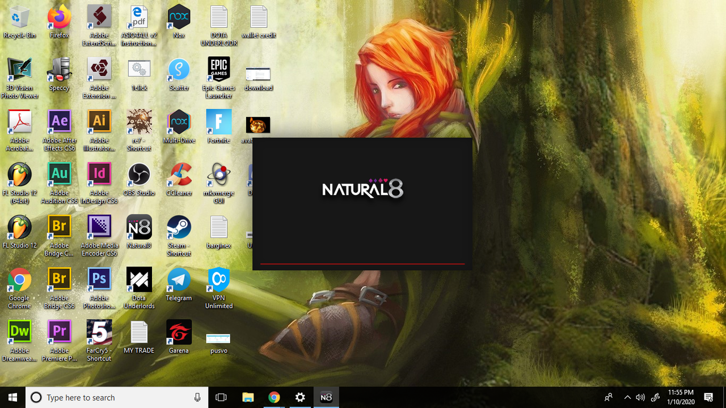Viewport: 726px width, 408px height.
Task: Select the Adobe Audition CS6 icon
Action: [59, 184]
